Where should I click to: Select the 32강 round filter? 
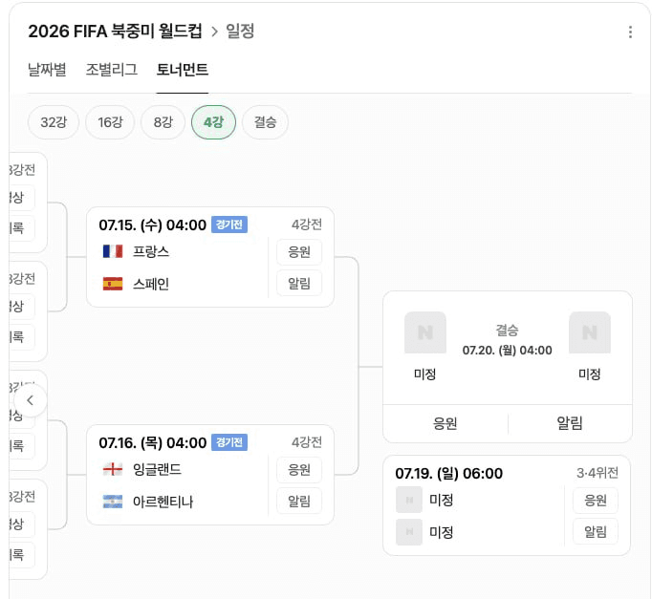coord(54,122)
